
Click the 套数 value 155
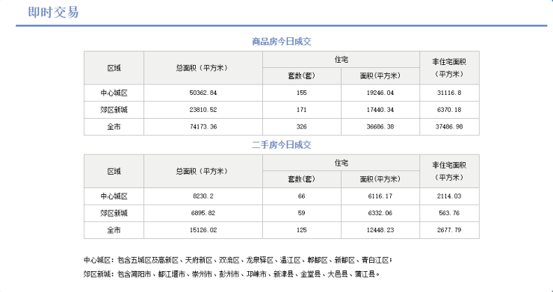302,93
